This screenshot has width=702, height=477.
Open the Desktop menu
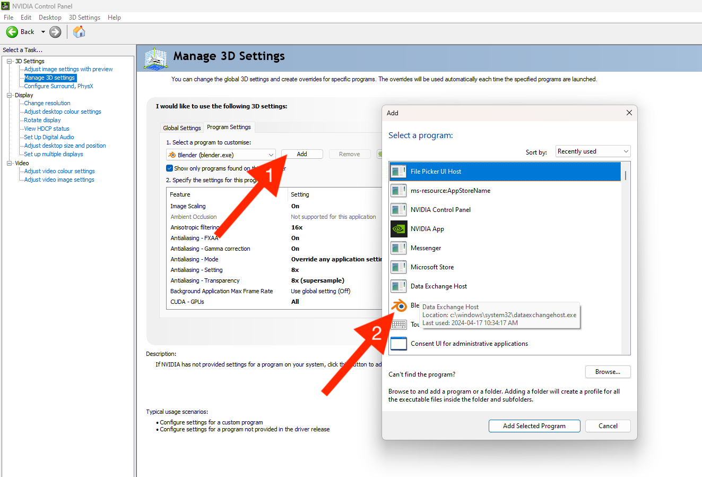coord(50,18)
